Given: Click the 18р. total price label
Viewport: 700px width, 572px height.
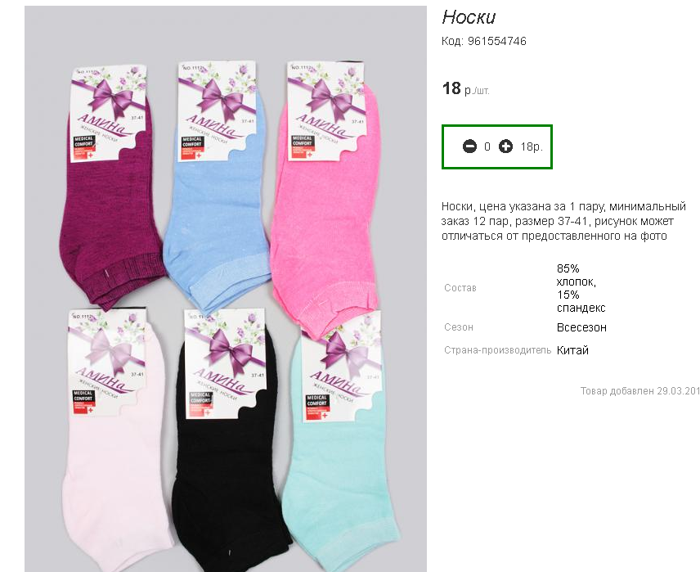Looking at the screenshot, I should pos(532,146).
